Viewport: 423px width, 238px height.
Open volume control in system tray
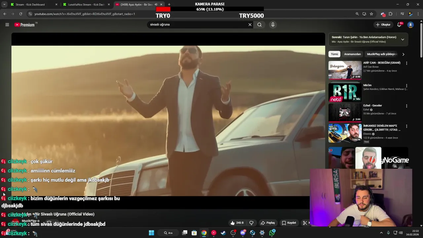point(401,233)
